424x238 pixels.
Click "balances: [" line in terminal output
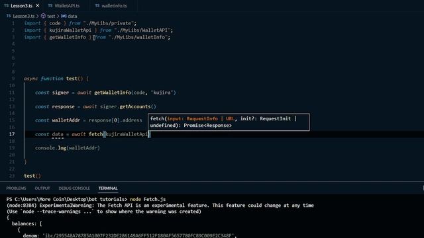click(26, 223)
